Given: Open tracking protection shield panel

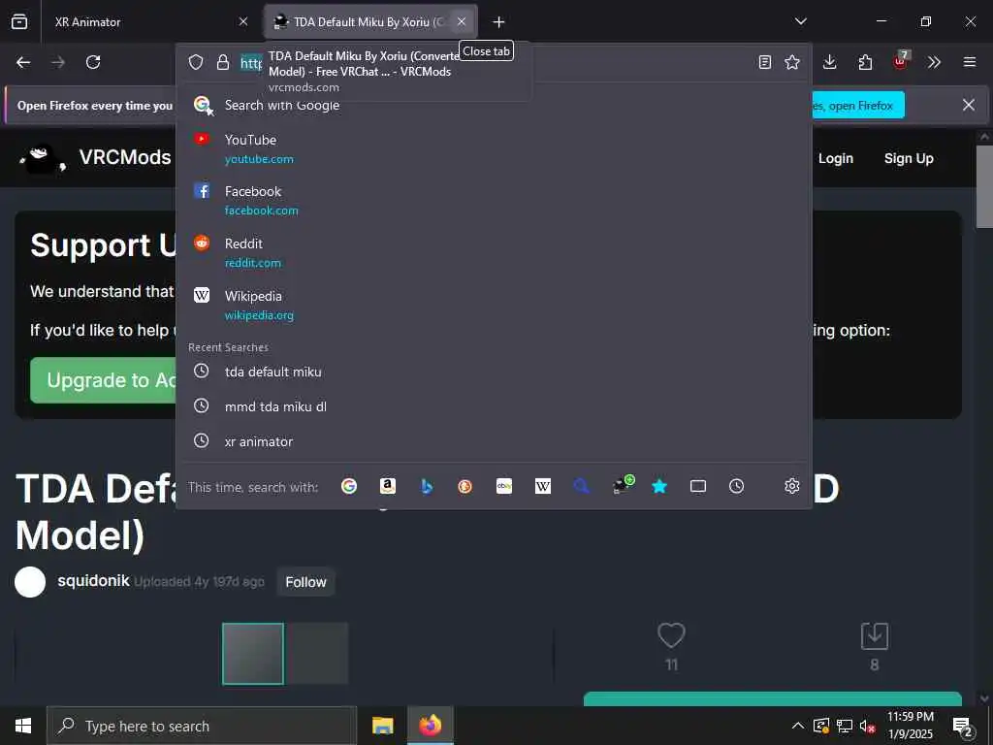Looking at the screenshot, I should click(x=196, y=62).
